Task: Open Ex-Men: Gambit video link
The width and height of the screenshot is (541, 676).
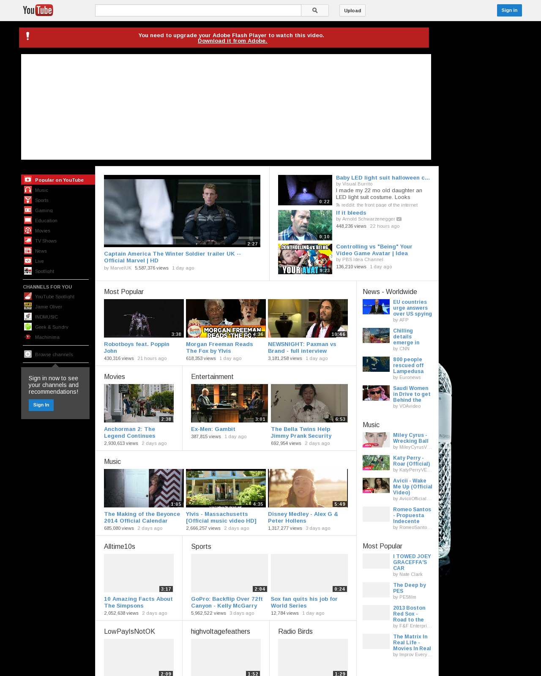Action: (213, 429)
